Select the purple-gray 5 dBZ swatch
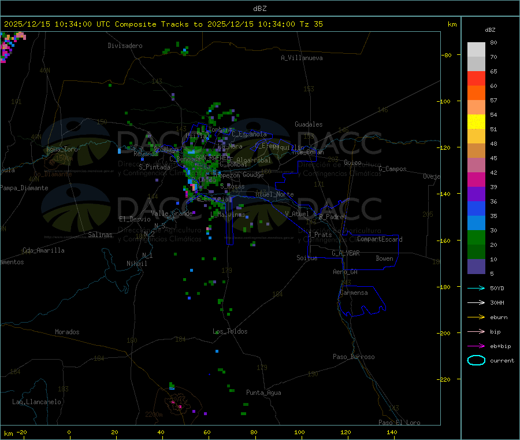The width and height of the screenshot is (520, 440). [476, 267]
